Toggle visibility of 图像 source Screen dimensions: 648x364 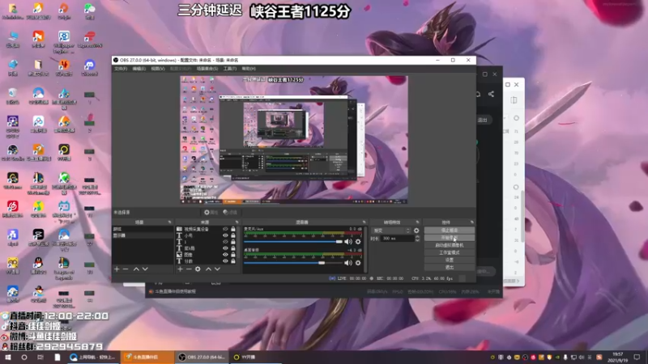(x=225, y=255)
